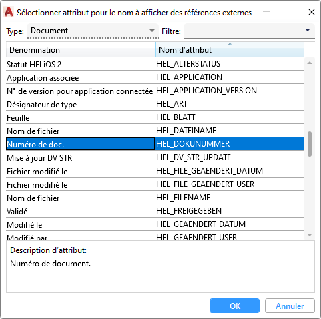The width and height of the screenshot is (321, 319).
Task: Select the Validé HEL_FREIGEGEBEN row
Action: click(x=155, y=211)
